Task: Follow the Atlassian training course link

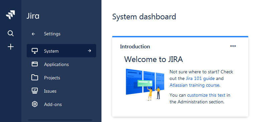Action: pyautogui.click(x=194, y=85)
